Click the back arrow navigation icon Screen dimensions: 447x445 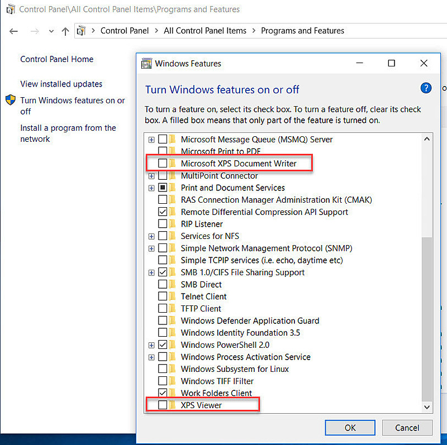13,31
